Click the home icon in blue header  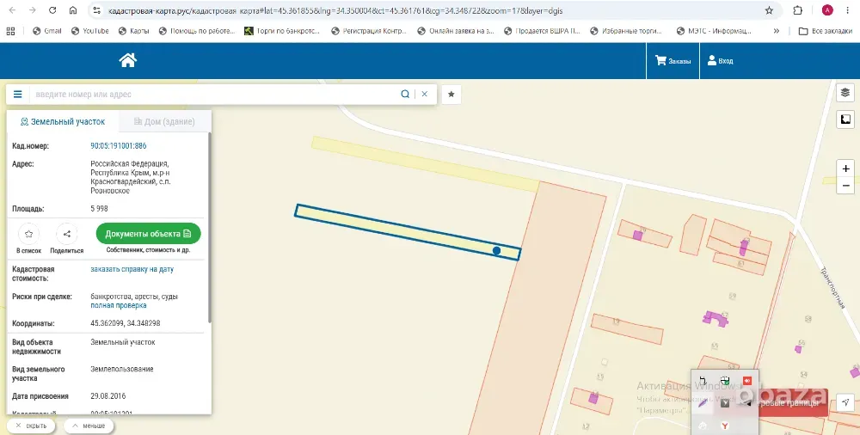pyautogui.click(x=128, y=60)
